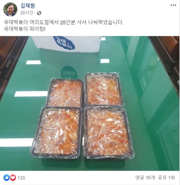
Task: Click the post text about 국대떡볶이 여의도점
Action: pyautogui.click(x=63, y=22)
